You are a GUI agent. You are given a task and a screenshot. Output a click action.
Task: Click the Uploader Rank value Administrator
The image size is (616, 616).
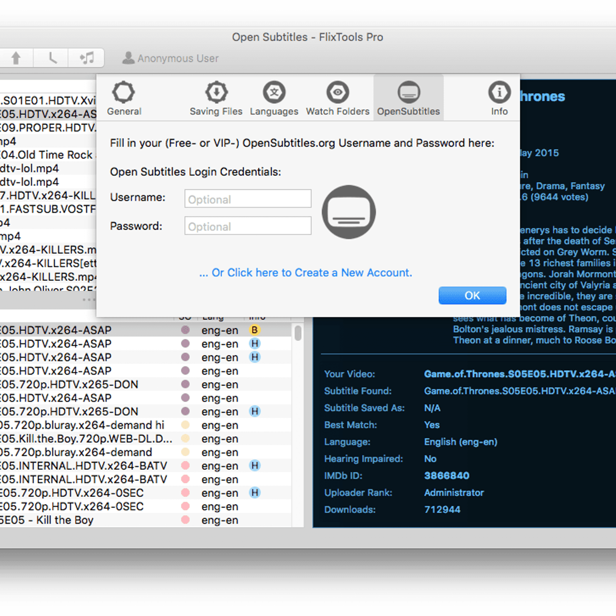pos(454,492)
